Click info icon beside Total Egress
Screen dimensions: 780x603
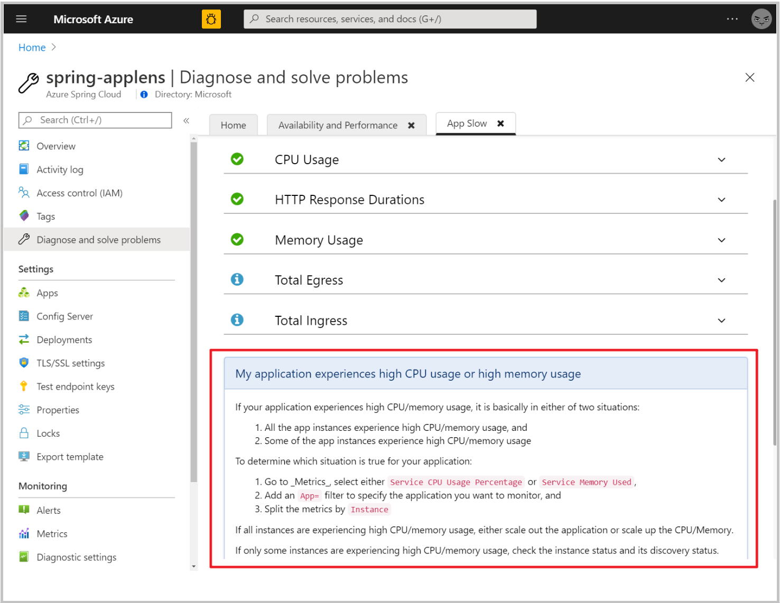pyautogui.click(x=237, y=279)
